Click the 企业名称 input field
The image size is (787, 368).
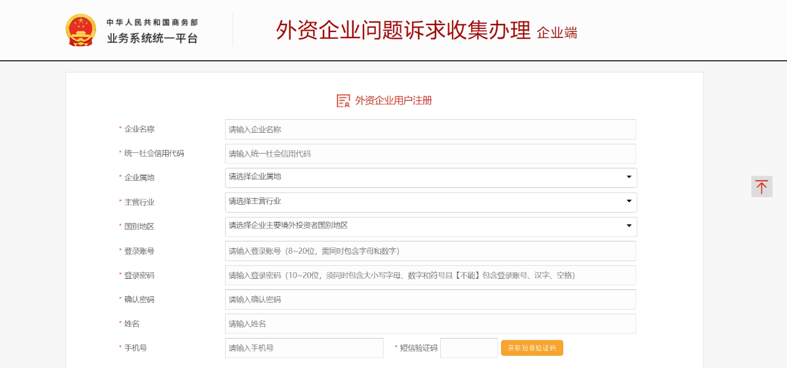pyautogui.click(x=430, y=130)
